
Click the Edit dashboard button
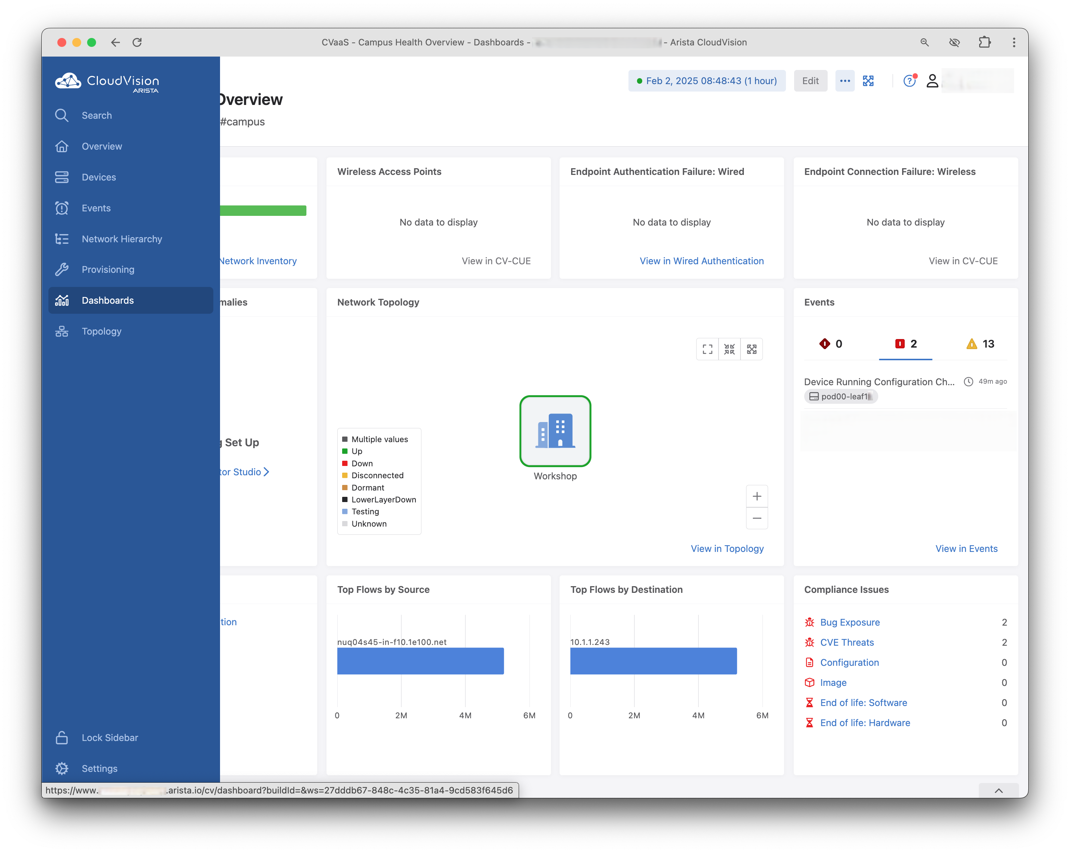click(x=810, y=81)
